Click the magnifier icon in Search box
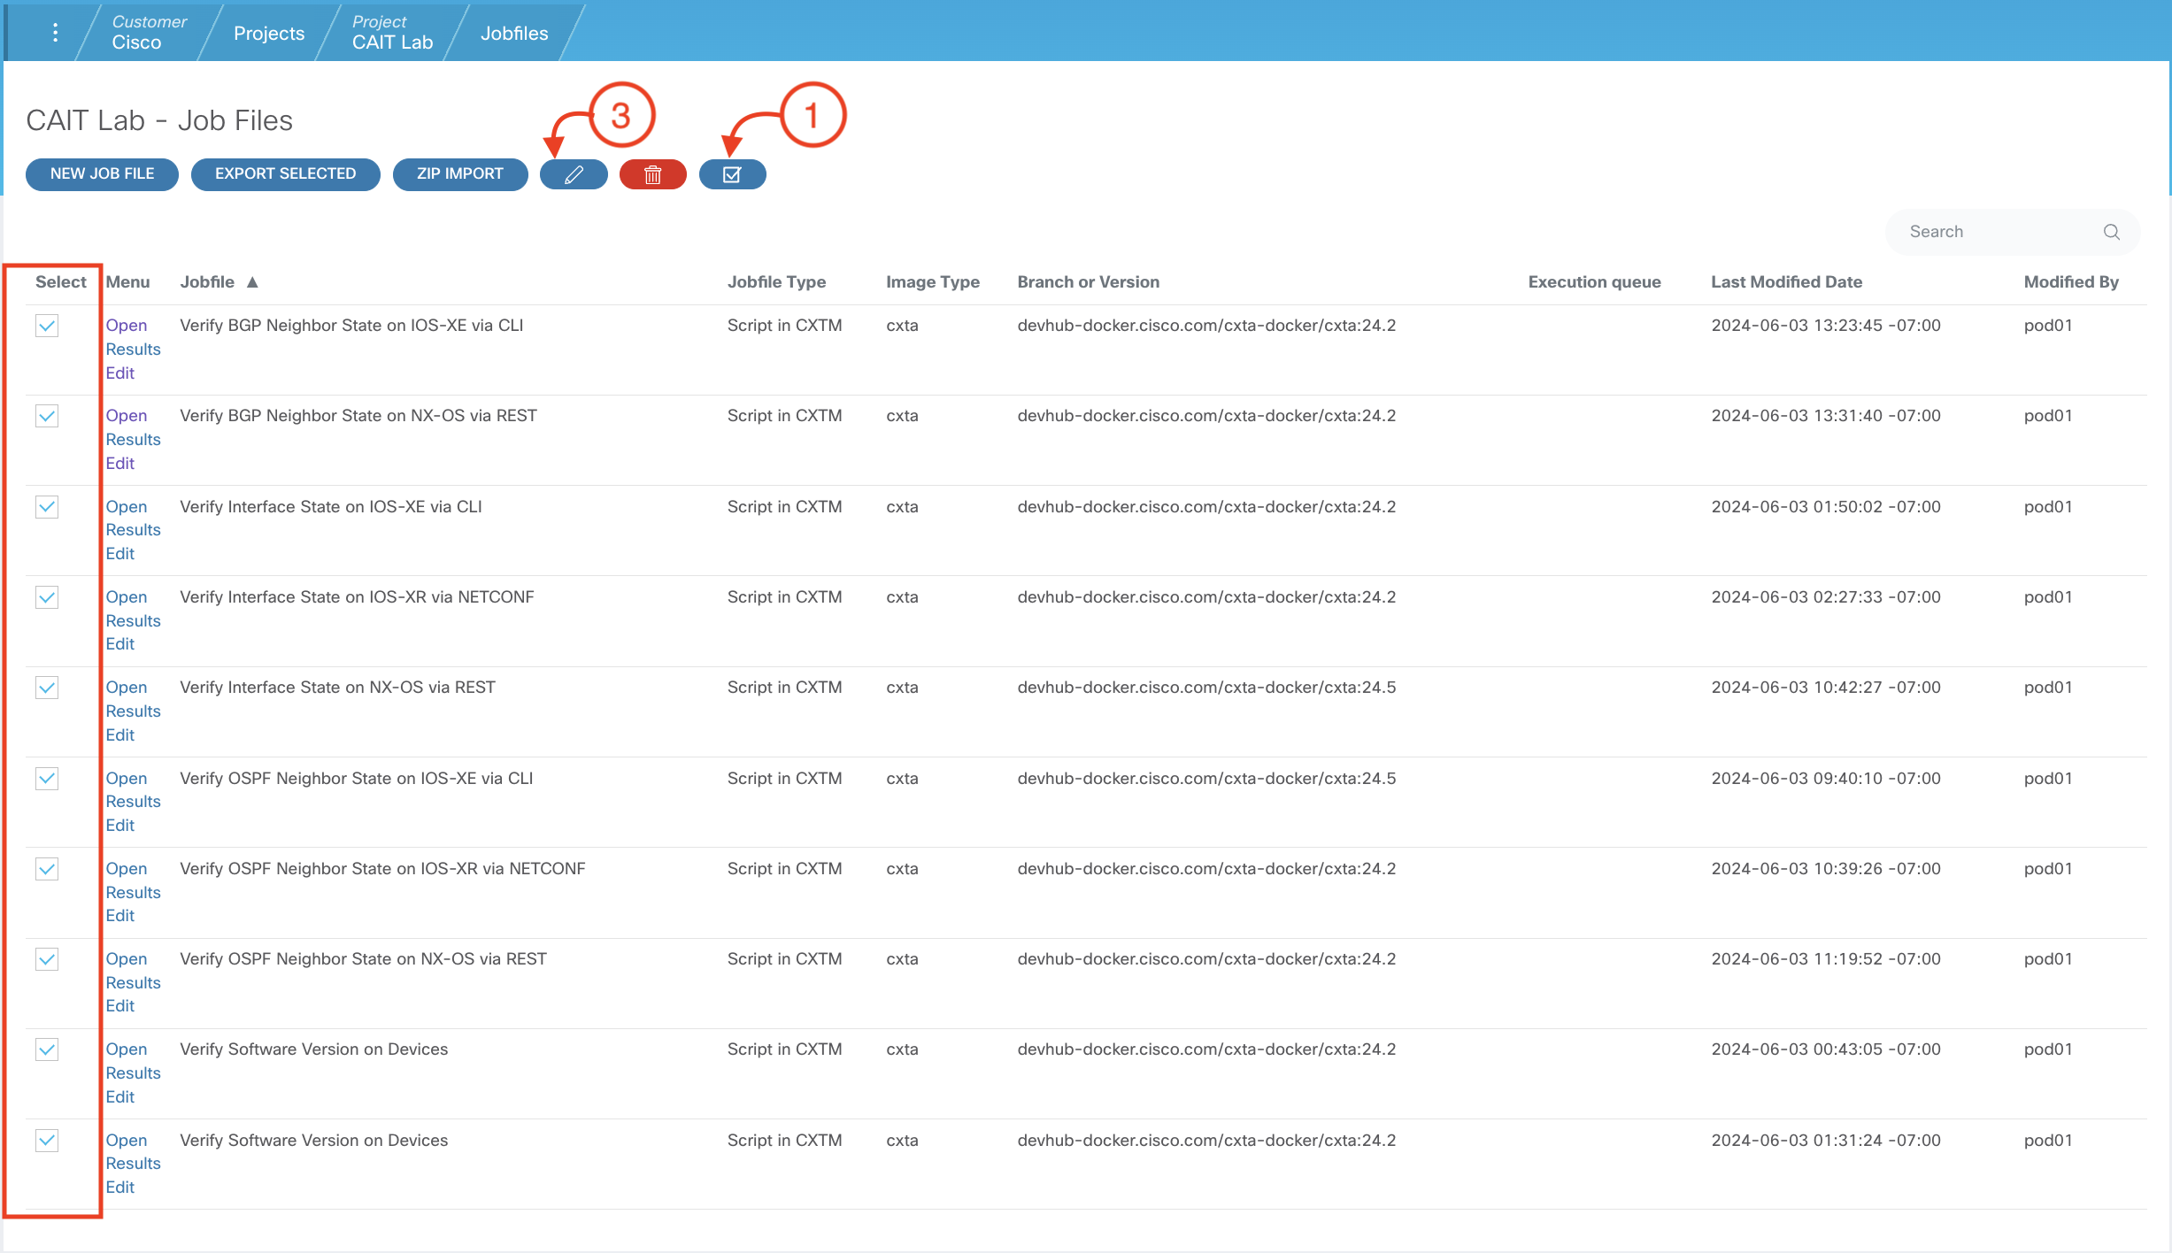2172x1253 pixels. (2111, 232)
